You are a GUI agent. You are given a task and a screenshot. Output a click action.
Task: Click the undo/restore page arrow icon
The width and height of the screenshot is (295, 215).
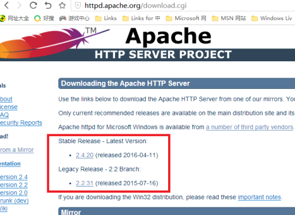(x=48, y=5)
